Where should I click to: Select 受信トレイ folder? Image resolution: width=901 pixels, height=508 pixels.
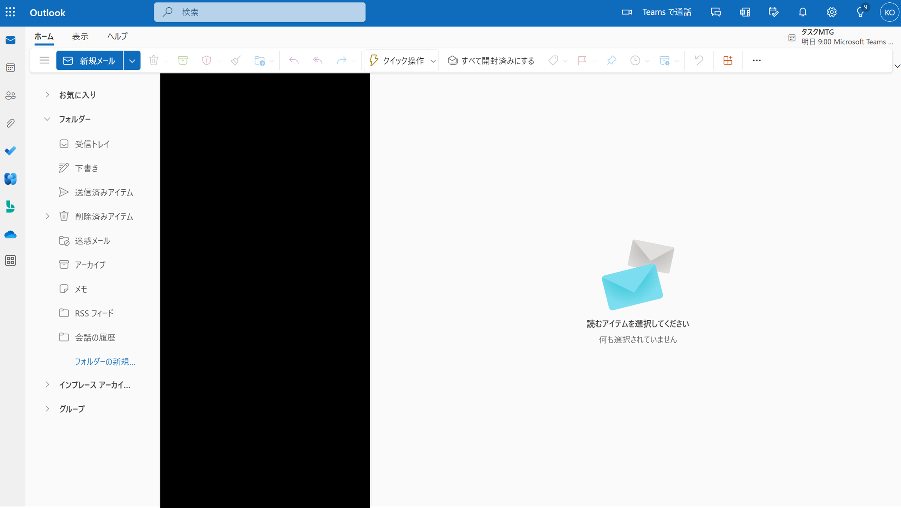click(x=93, y=144)
